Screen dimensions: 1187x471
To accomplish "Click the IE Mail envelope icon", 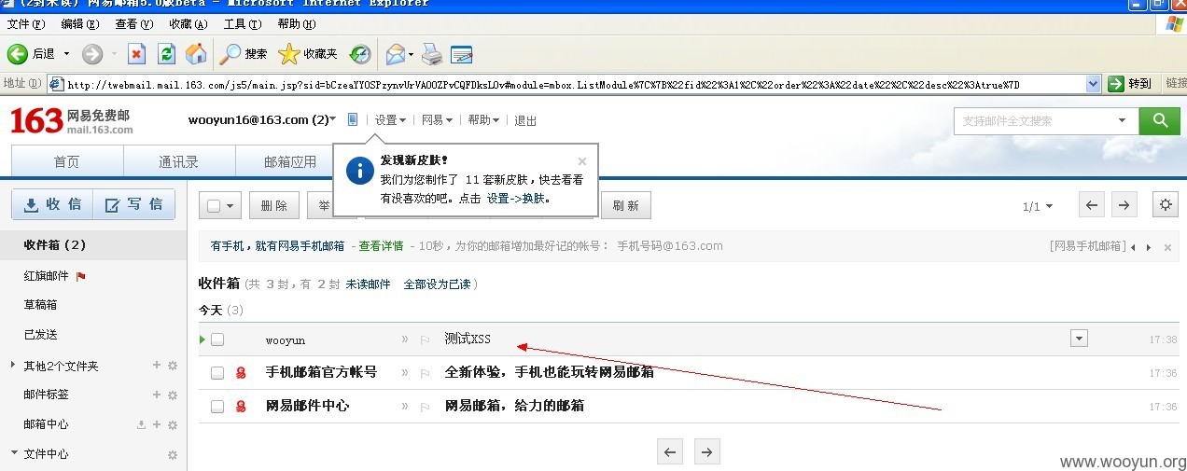I will (395, 54).
